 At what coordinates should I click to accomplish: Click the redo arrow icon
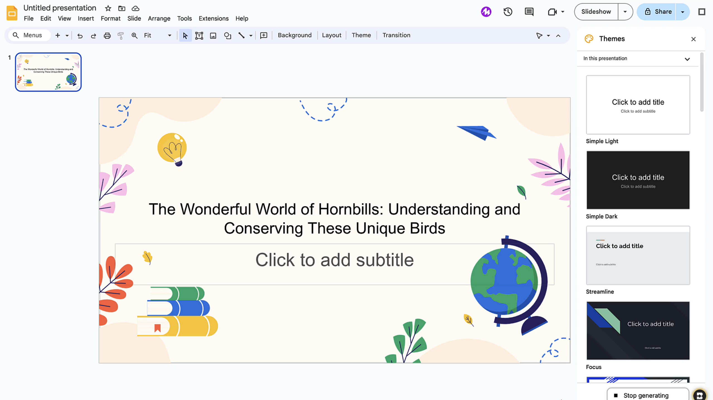(x=93, y=36)
